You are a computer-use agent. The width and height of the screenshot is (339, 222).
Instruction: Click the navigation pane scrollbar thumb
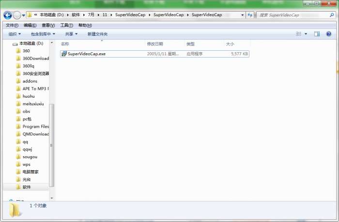tap(52, 145)
